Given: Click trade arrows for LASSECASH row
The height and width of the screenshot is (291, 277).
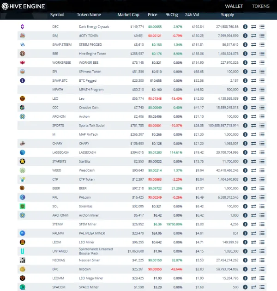Looking at the screenshot, I should [253, 152].
